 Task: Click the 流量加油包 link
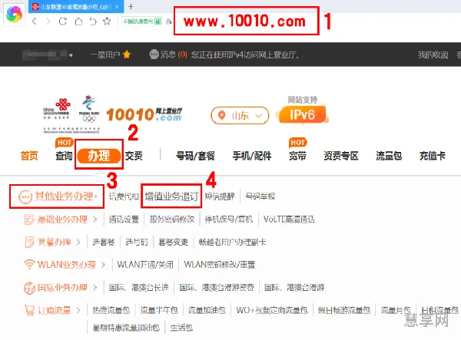207,310
